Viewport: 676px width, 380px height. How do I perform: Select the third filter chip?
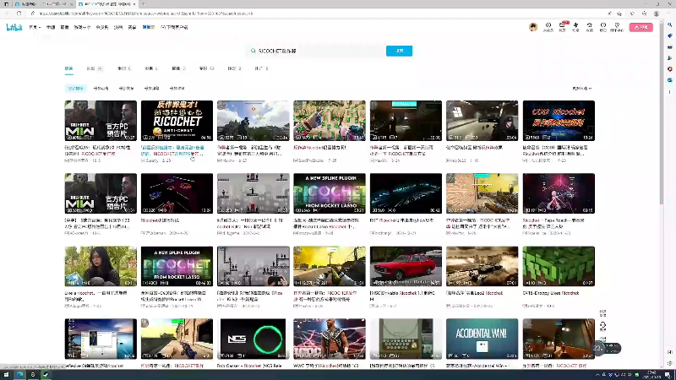[x=126, y=89]
